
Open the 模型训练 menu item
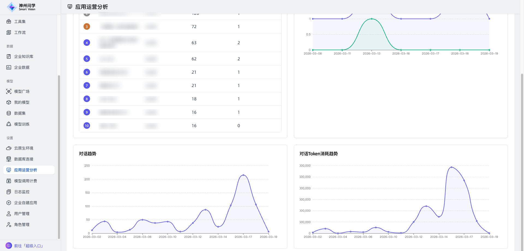22,124
